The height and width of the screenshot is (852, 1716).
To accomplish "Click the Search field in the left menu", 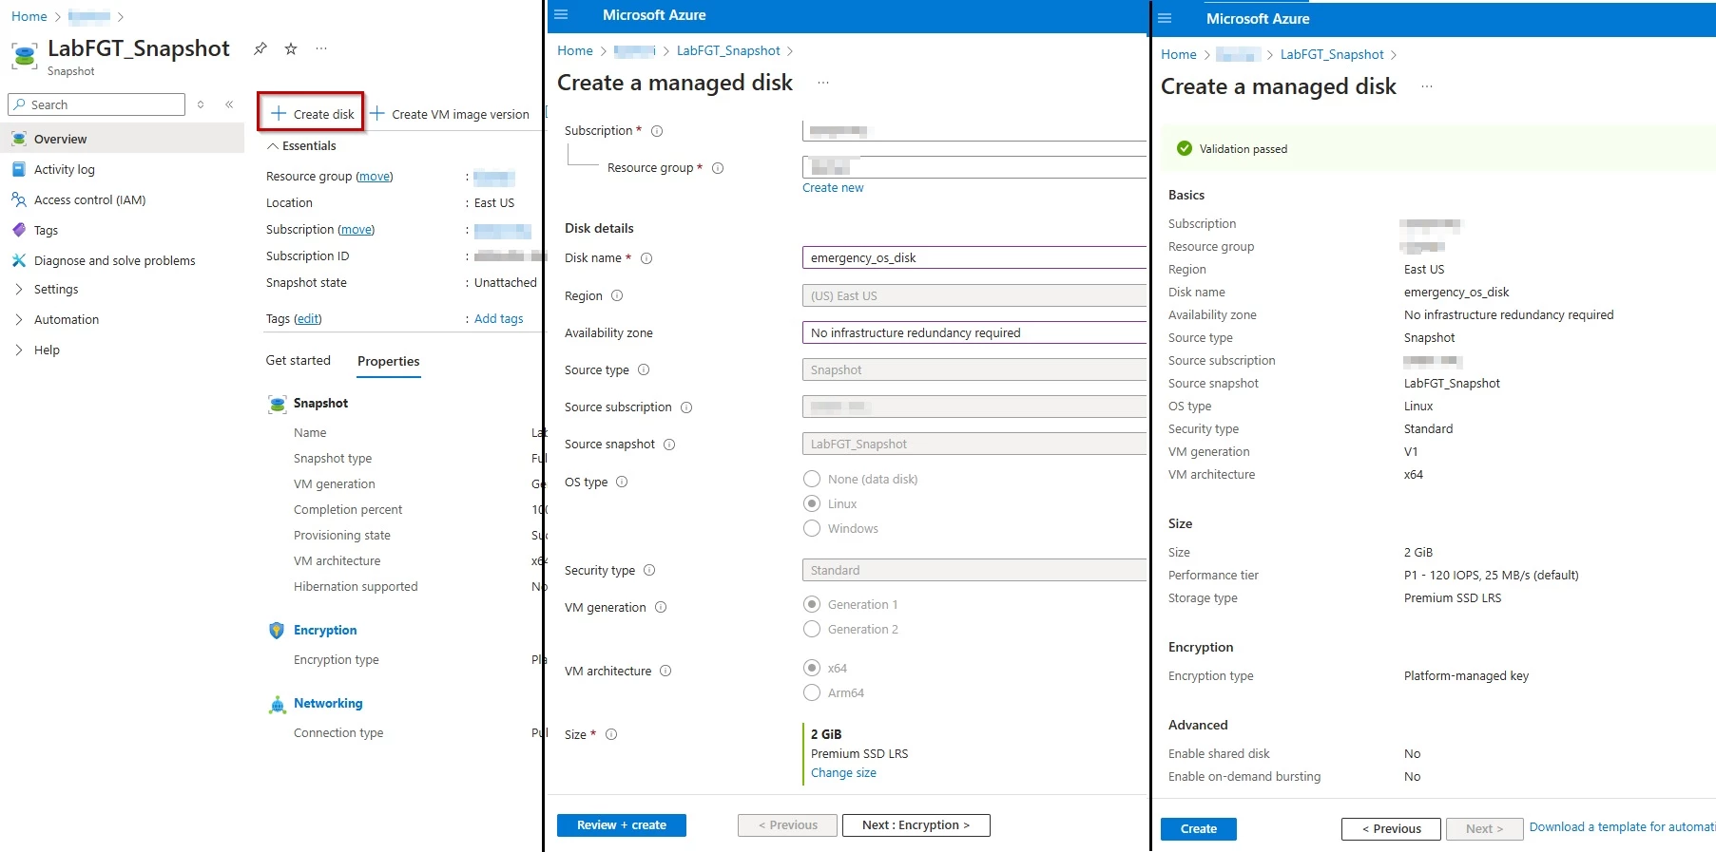I will pos(96,104).
